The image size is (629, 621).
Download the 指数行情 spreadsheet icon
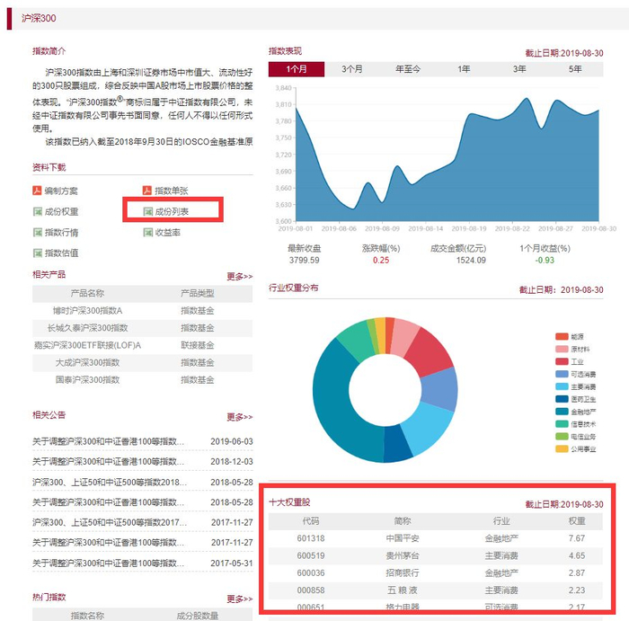click(38, 232)
